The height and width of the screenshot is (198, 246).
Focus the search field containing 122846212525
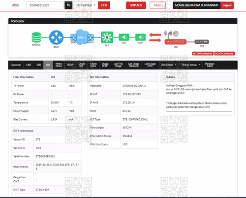45,5
